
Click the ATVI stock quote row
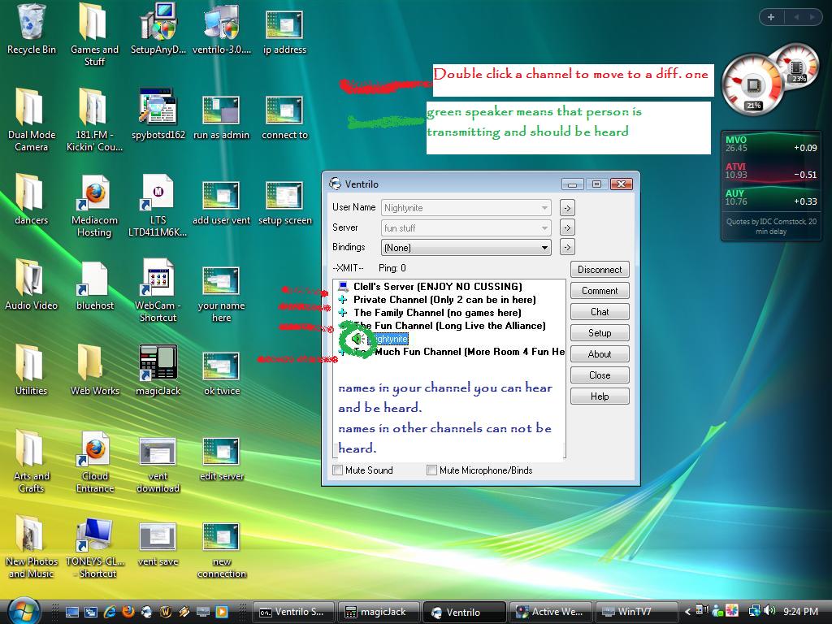coord(771,171)
